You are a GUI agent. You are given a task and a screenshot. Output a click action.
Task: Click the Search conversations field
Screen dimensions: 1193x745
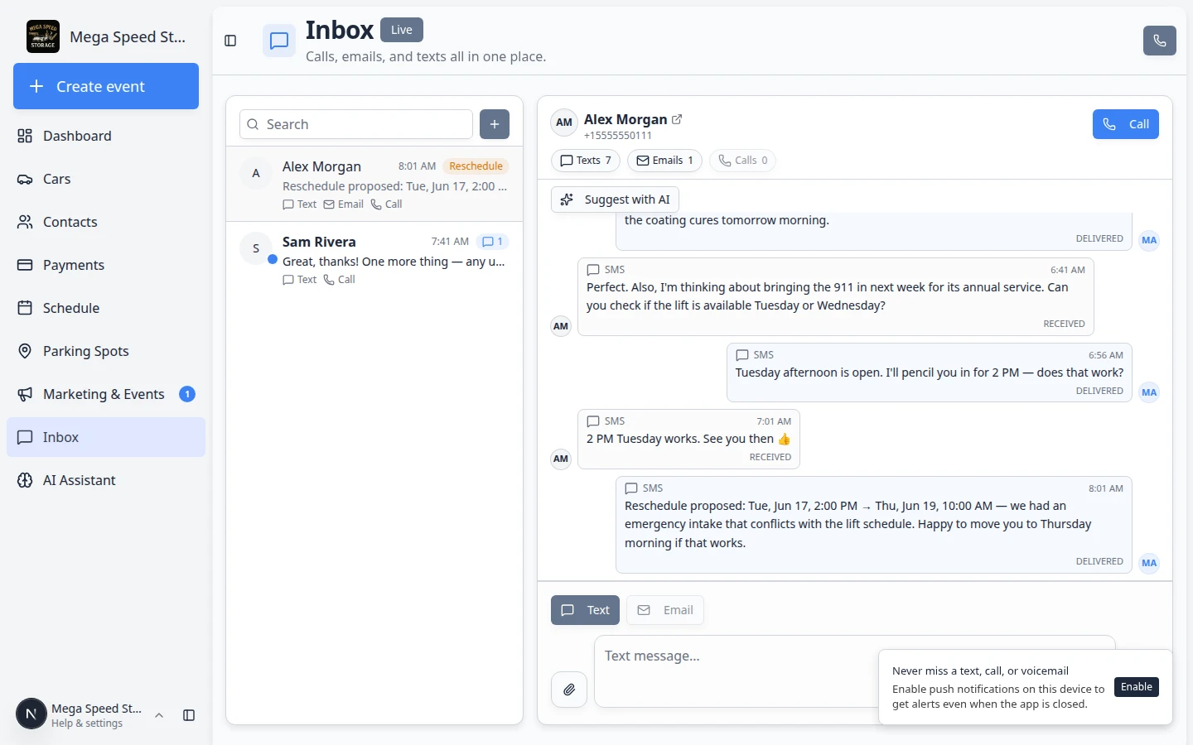356,124
